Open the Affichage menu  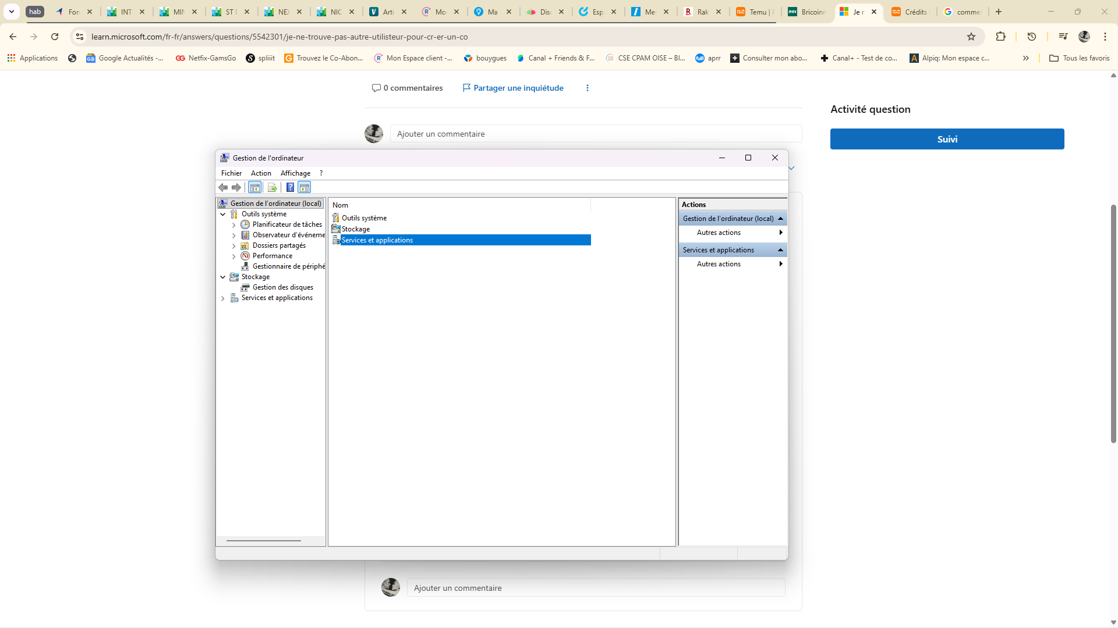(295, 173)
